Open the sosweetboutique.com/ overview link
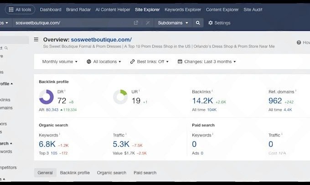 (101, 40)
